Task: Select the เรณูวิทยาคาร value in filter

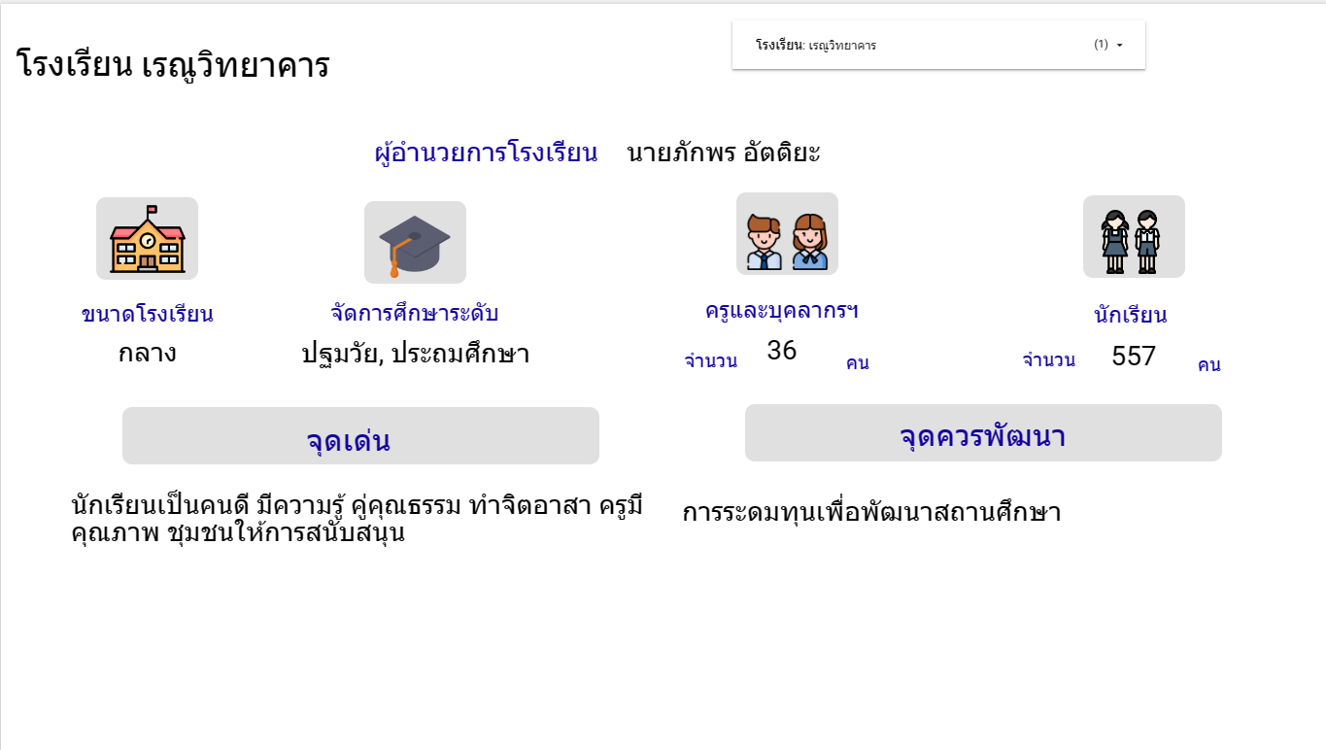Action: click(842, 46)
